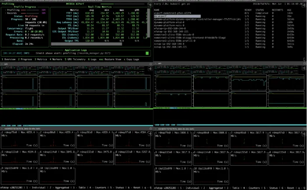Open the GPU Telemetry tab
Screen dimensions: 307x190
click(75, 59)
